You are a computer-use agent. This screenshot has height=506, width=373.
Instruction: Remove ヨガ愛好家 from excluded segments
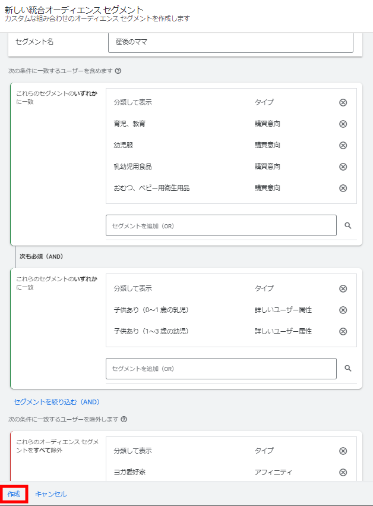(343, 472)
